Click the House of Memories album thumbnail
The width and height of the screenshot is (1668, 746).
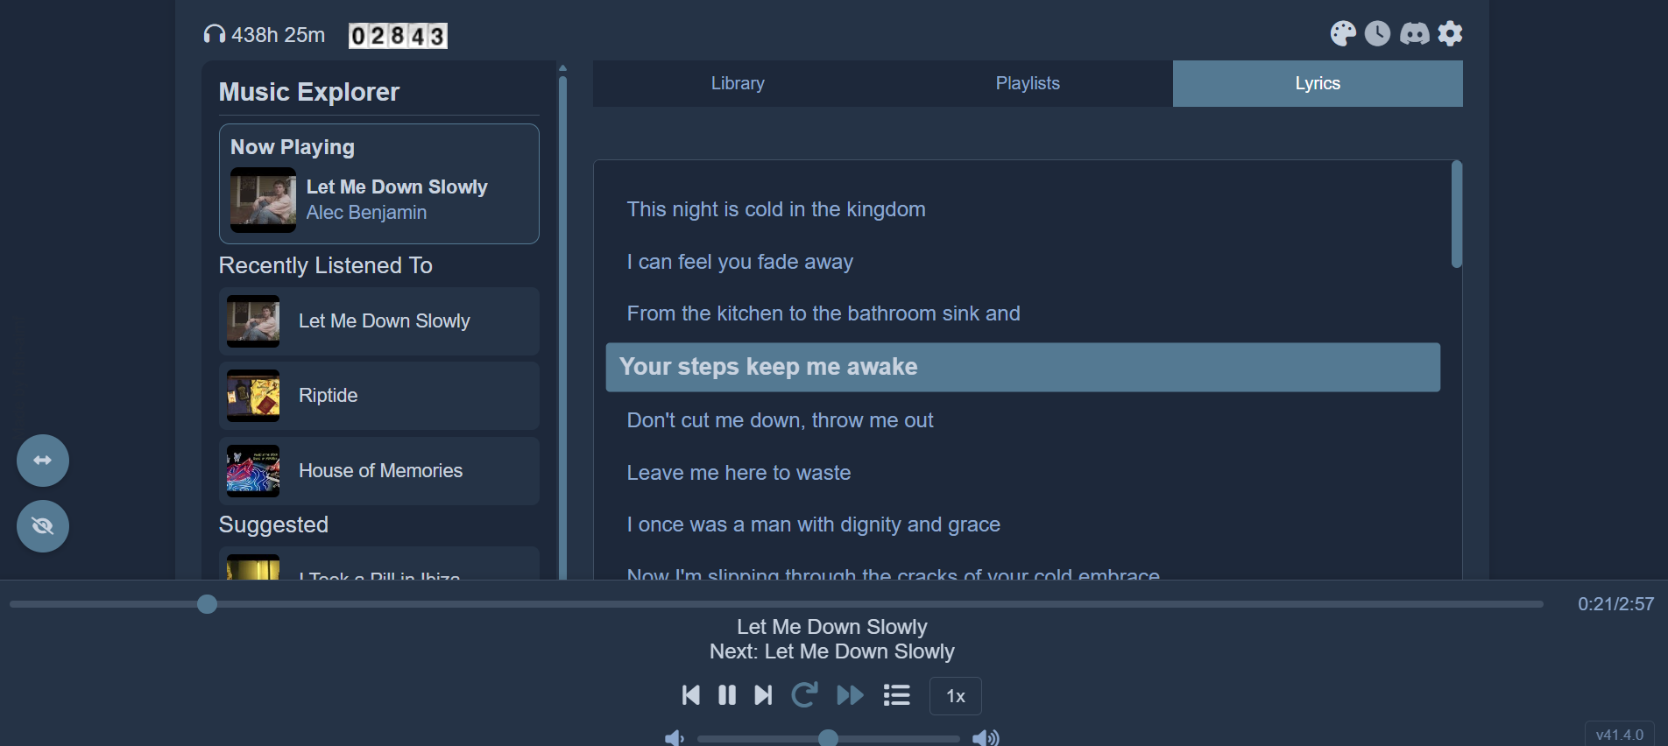(x=253, y=471)
